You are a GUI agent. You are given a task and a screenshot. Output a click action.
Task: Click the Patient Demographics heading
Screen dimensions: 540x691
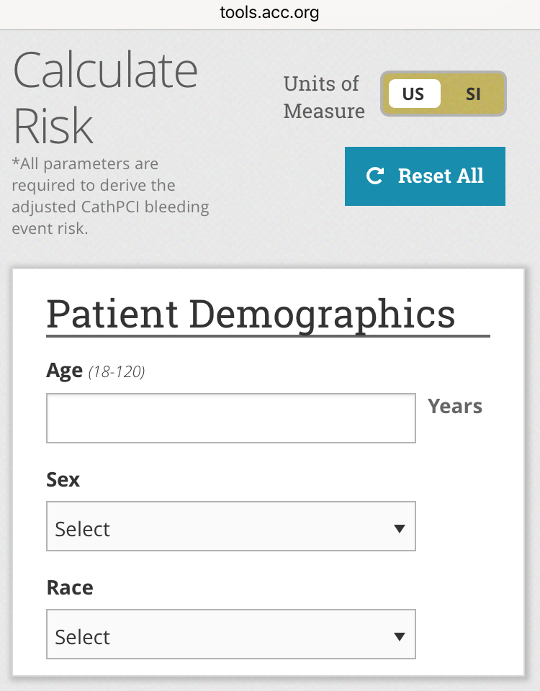coord(251,314)
